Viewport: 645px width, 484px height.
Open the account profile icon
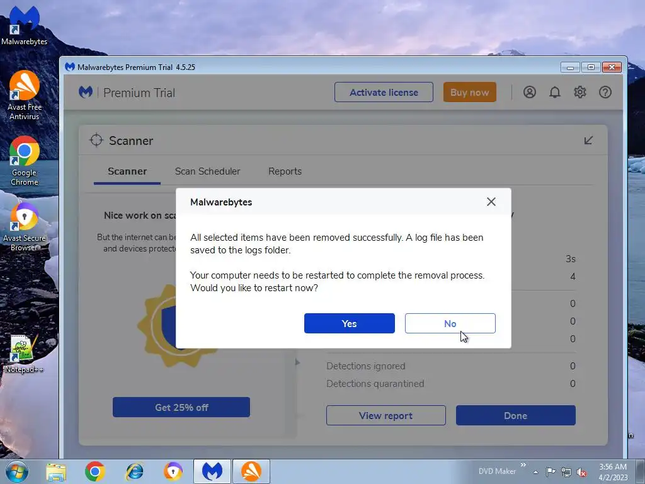coord(529,92)
